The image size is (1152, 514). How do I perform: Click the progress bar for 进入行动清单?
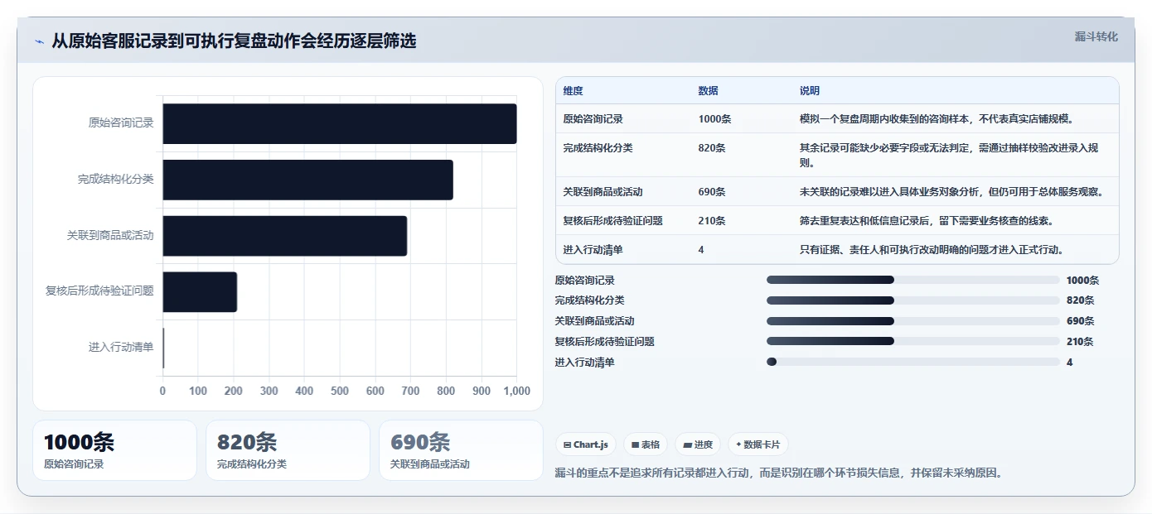pyautogui.click(x=913, y=362)
